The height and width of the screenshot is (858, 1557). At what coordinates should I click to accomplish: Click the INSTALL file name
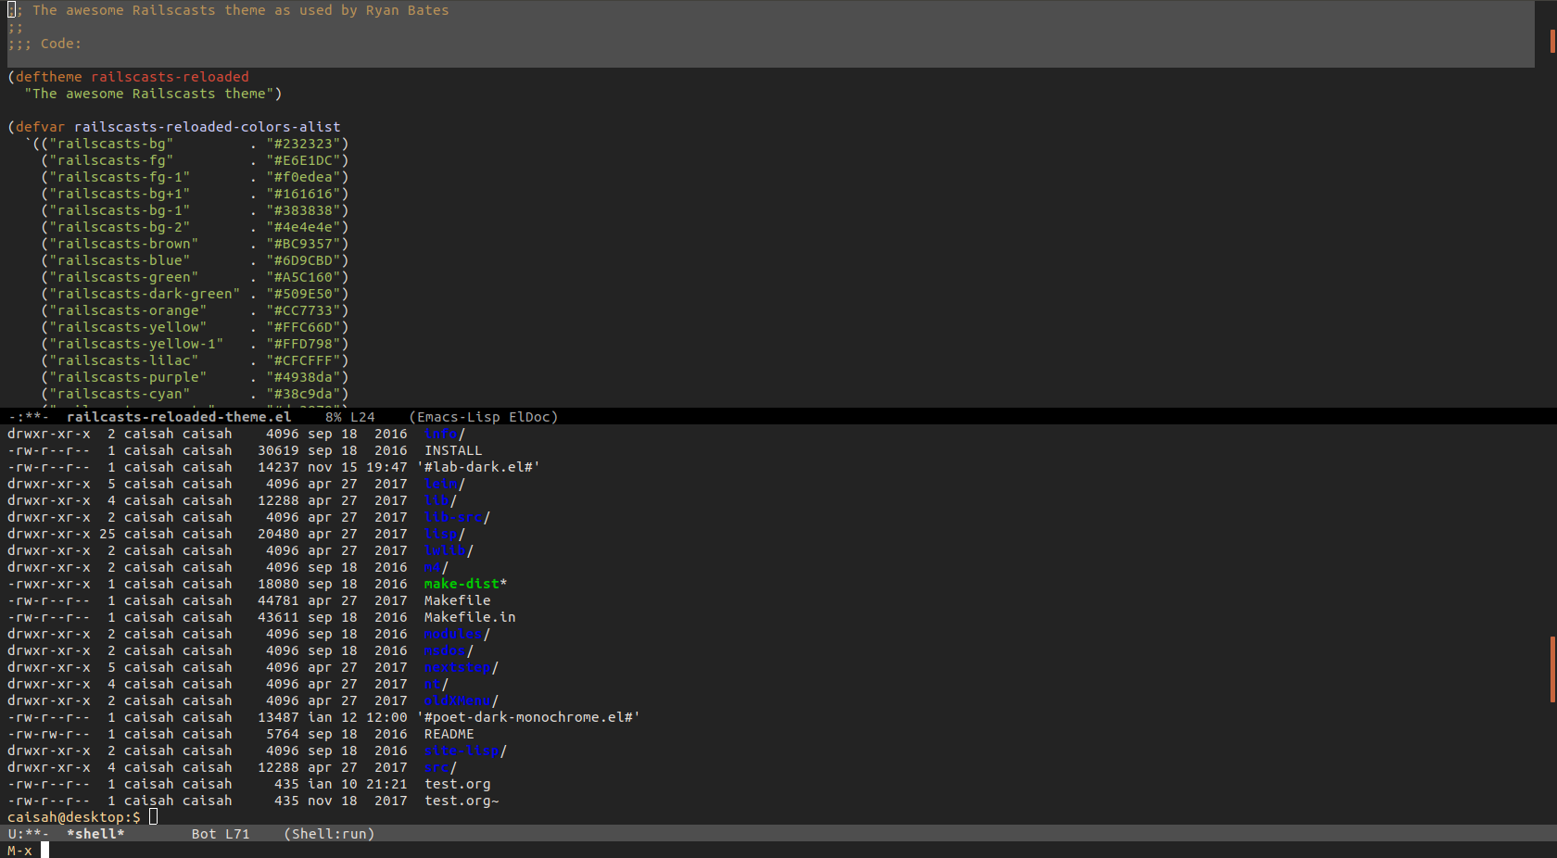[453, 450]
